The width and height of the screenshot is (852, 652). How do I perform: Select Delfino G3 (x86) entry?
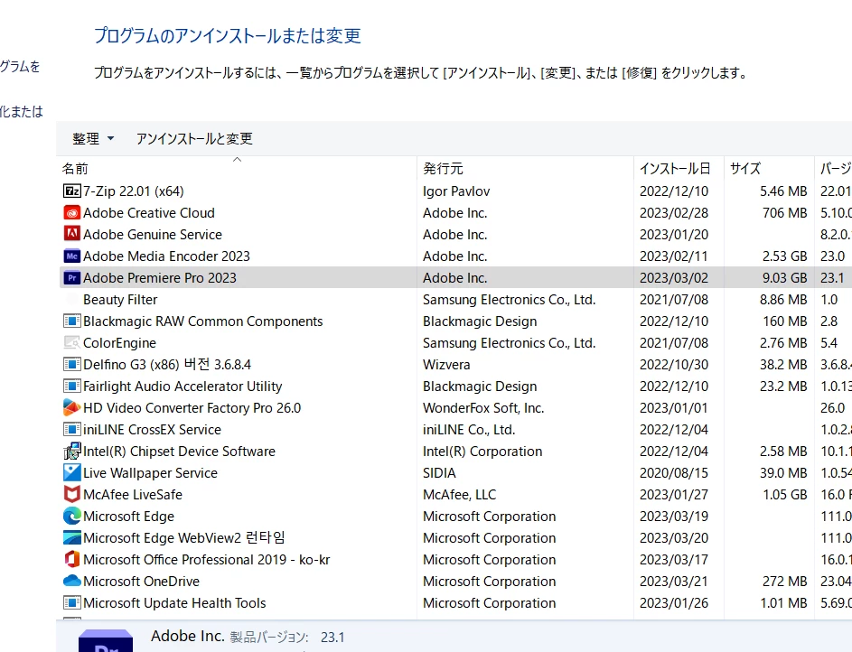point(167,365)
